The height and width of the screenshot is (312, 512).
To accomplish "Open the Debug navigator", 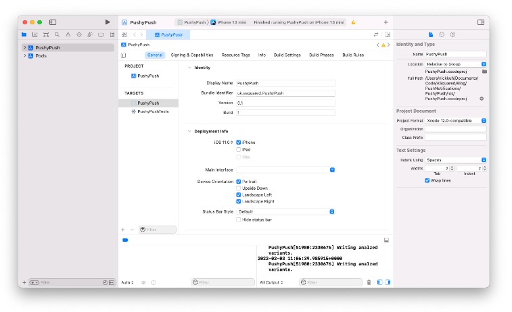I will click(x=90, y=34).
